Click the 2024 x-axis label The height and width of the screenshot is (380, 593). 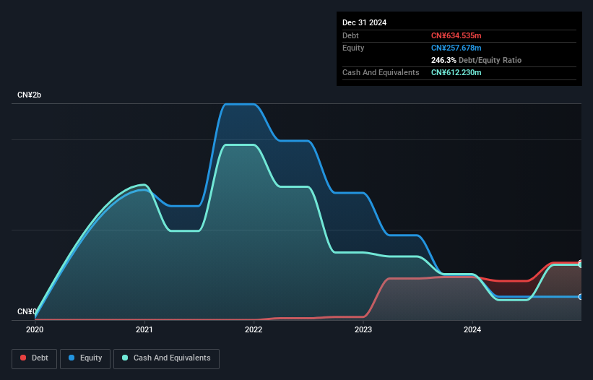point(472,329)
